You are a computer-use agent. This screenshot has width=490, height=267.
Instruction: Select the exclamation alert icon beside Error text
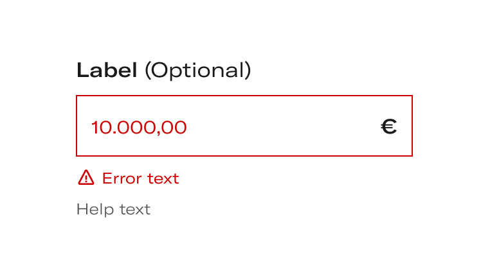tap(86, 178)
